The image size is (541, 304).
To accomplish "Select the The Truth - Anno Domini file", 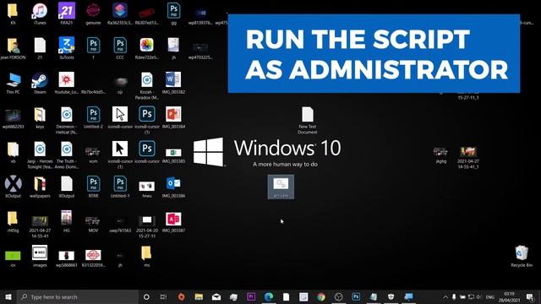I will (67, 155).
